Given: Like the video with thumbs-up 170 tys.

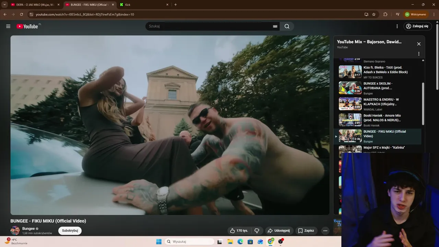Looking at the screenshot, I should coord(239,231).
